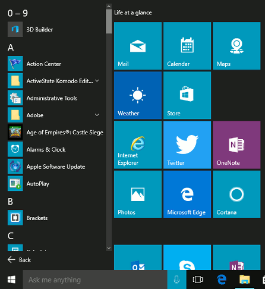Open File Explorer from the taskbar
Viewport: 265px width, 289px height.
click(245, 279)
